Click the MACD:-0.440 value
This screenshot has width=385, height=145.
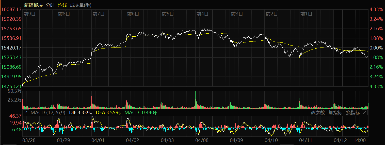[x=141, y=112]
